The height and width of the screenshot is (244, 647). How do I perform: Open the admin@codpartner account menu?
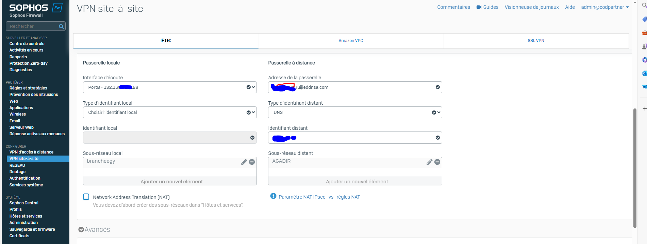tap(605, 7)
